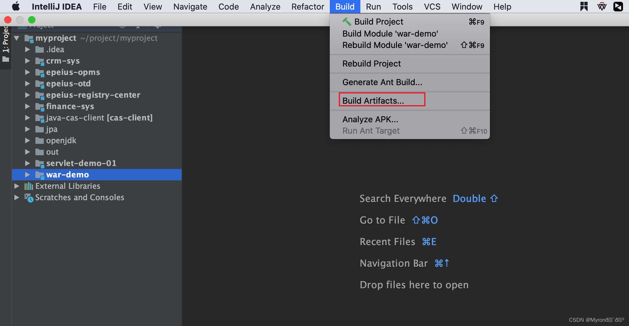Viewport: 629px width, 326px height.
Task: Click Generate Ant Build... option
Action: pyautogui.click(x=382, y=82)
